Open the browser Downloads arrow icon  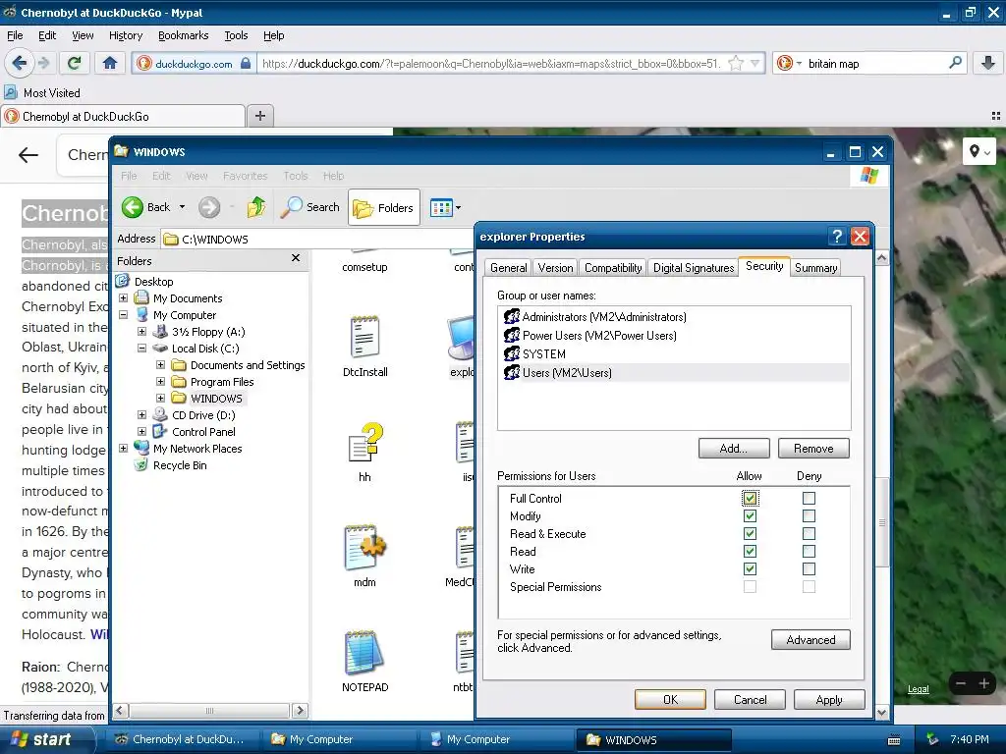coord(988,63)
